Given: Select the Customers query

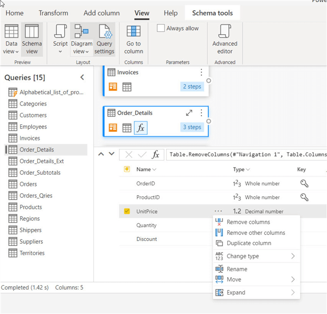Looking at the screenshot, I should (33, 115).
